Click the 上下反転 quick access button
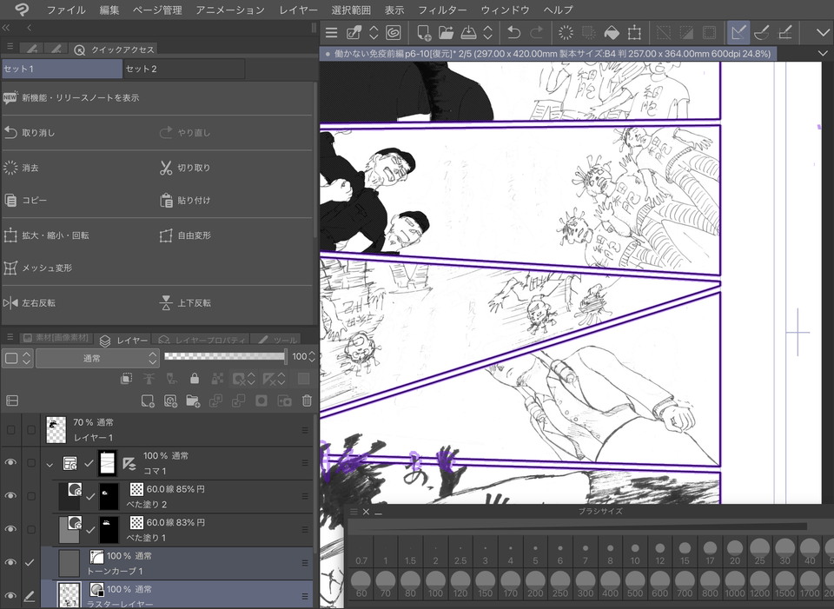This screenshot has height=609, width=834. 185,302
